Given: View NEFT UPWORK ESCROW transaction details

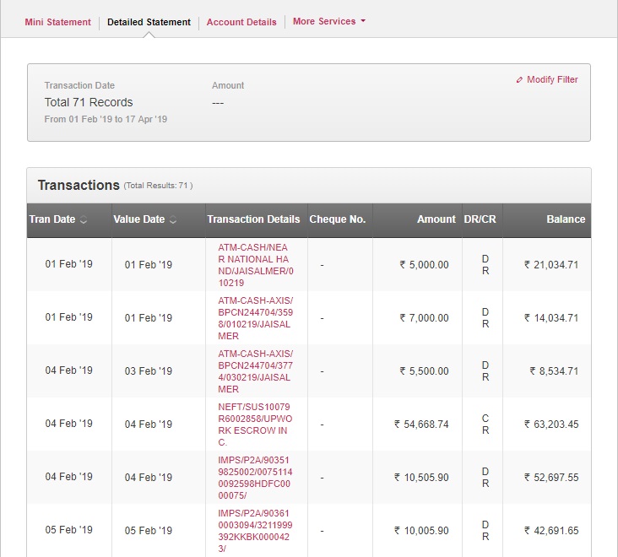Looking at the screenshot, I should coord(255,424).
